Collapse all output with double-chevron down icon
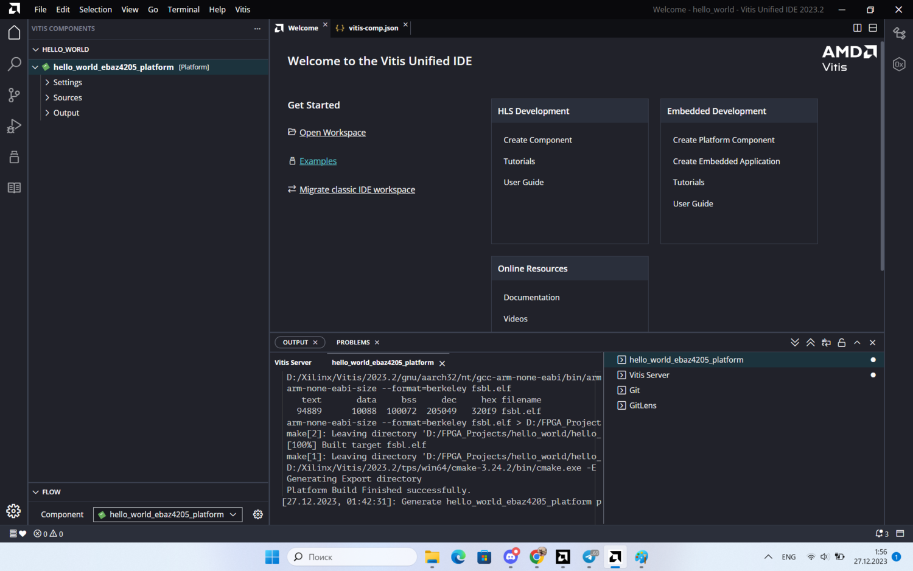The image size is (913, 571). point(795,343)
